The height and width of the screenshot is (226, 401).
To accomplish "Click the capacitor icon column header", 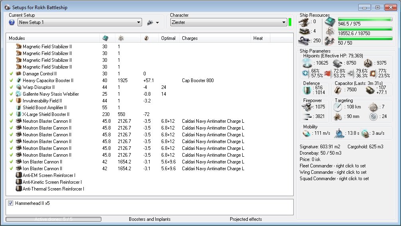I will (x=146, y=38).
